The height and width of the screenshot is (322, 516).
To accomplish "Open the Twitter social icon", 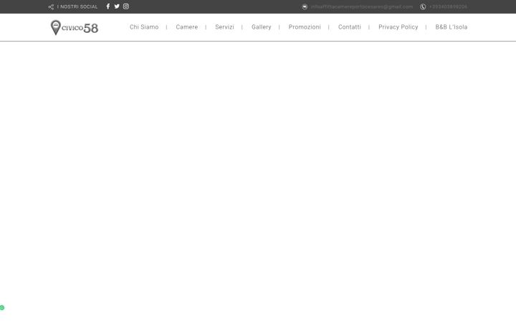I will [x=117, y=6].
